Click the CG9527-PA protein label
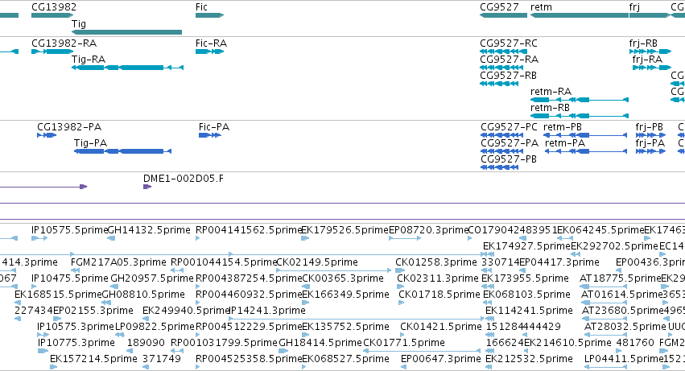The width and height of the screenshot is (685, 371). click(510, 143)
